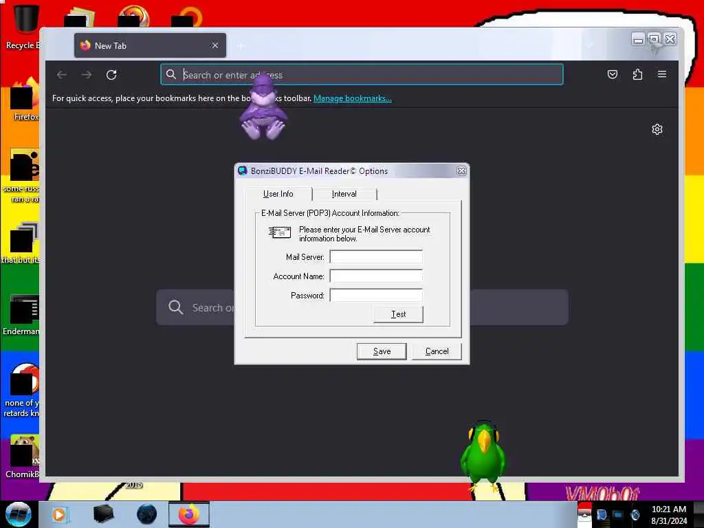Open the Firefox desktop shortcut
704x528 pixels.
point(23,100)
